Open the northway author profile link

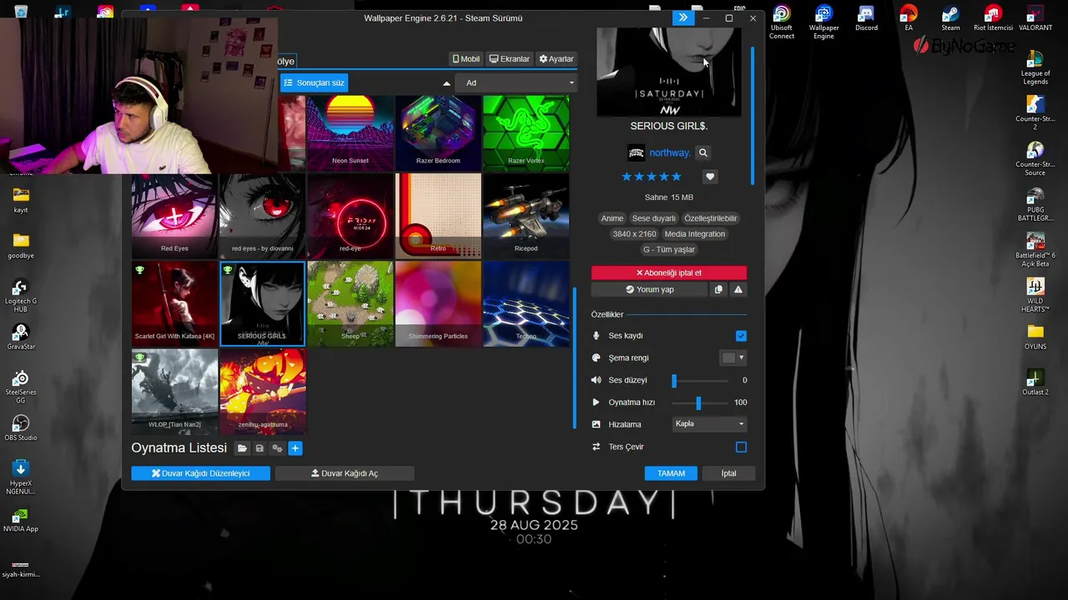670,152
